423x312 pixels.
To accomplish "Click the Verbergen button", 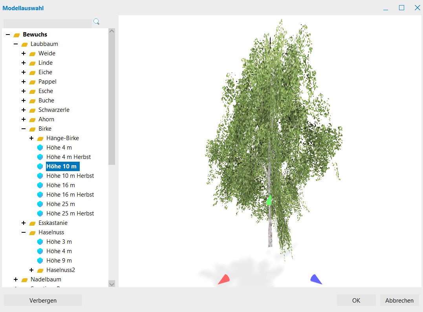I will (x=43, y=301).
